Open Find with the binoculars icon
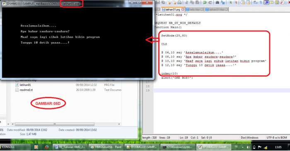The height and width of the screenshot is (151, 290). (217, 2)
